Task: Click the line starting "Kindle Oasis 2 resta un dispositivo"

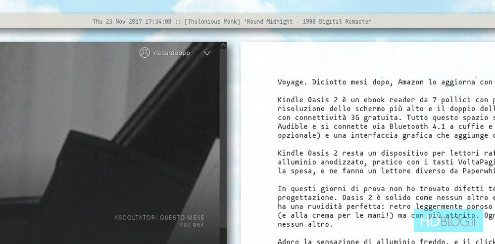Action: tap(386, 153)
